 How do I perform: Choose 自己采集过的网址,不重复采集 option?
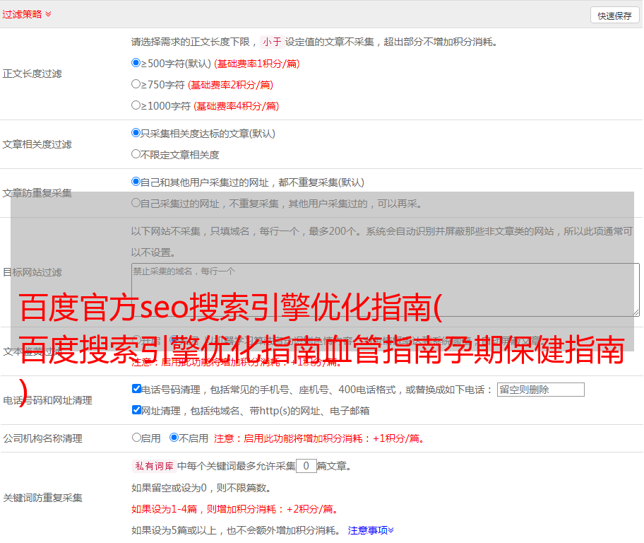[x=136, y=202]
